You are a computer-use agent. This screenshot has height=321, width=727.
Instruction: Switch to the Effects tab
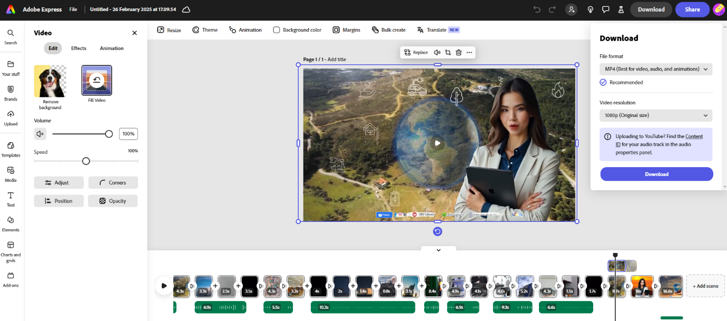(x=78, y=48)
